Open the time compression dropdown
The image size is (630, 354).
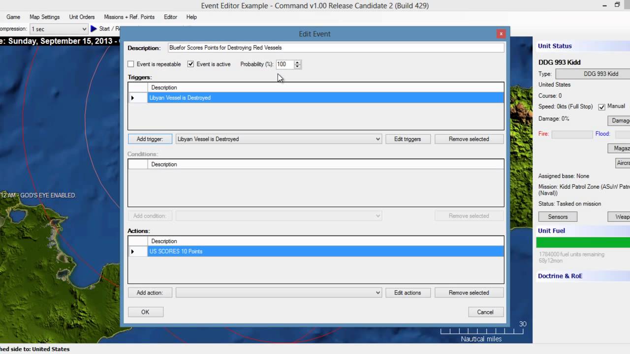(84, 29)
